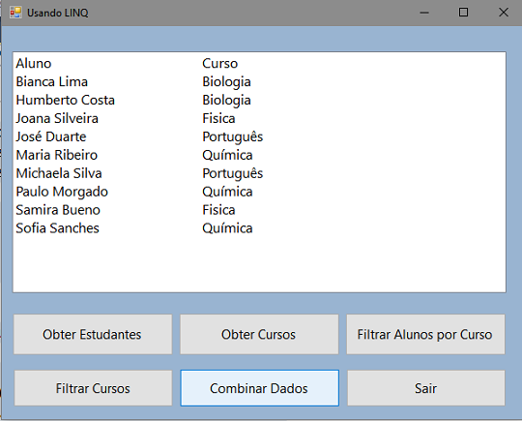
Task: Close the Usando LINQ window
Action: point(503,13)
